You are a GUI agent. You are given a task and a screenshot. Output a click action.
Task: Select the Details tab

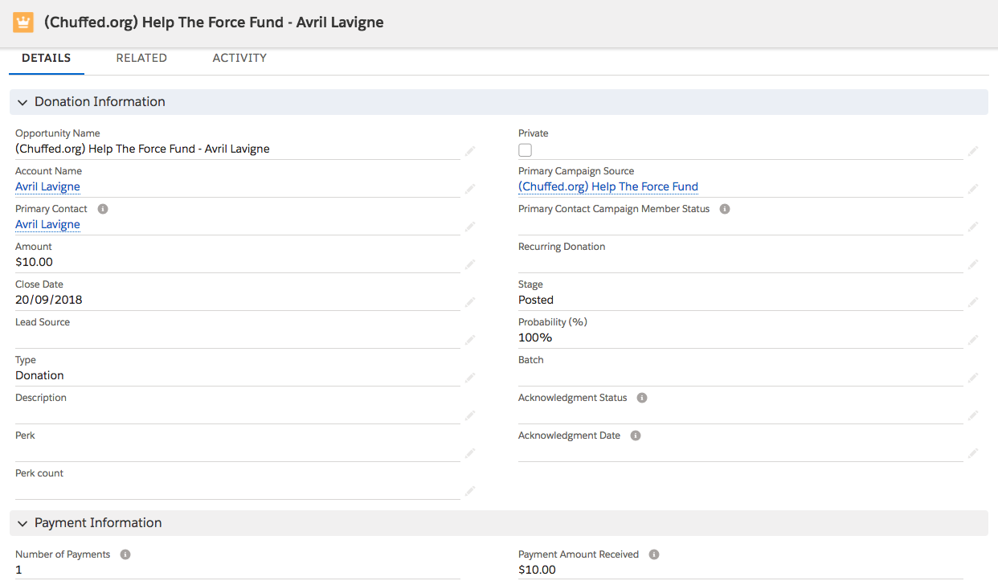47,58
